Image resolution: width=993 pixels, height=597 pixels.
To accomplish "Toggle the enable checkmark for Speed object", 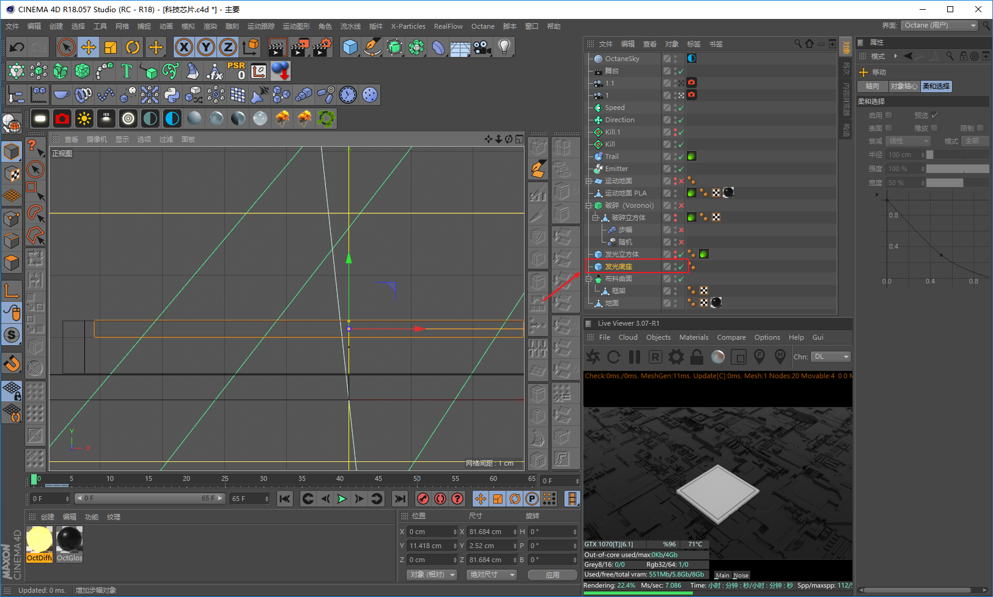I will tap(681, 108).
